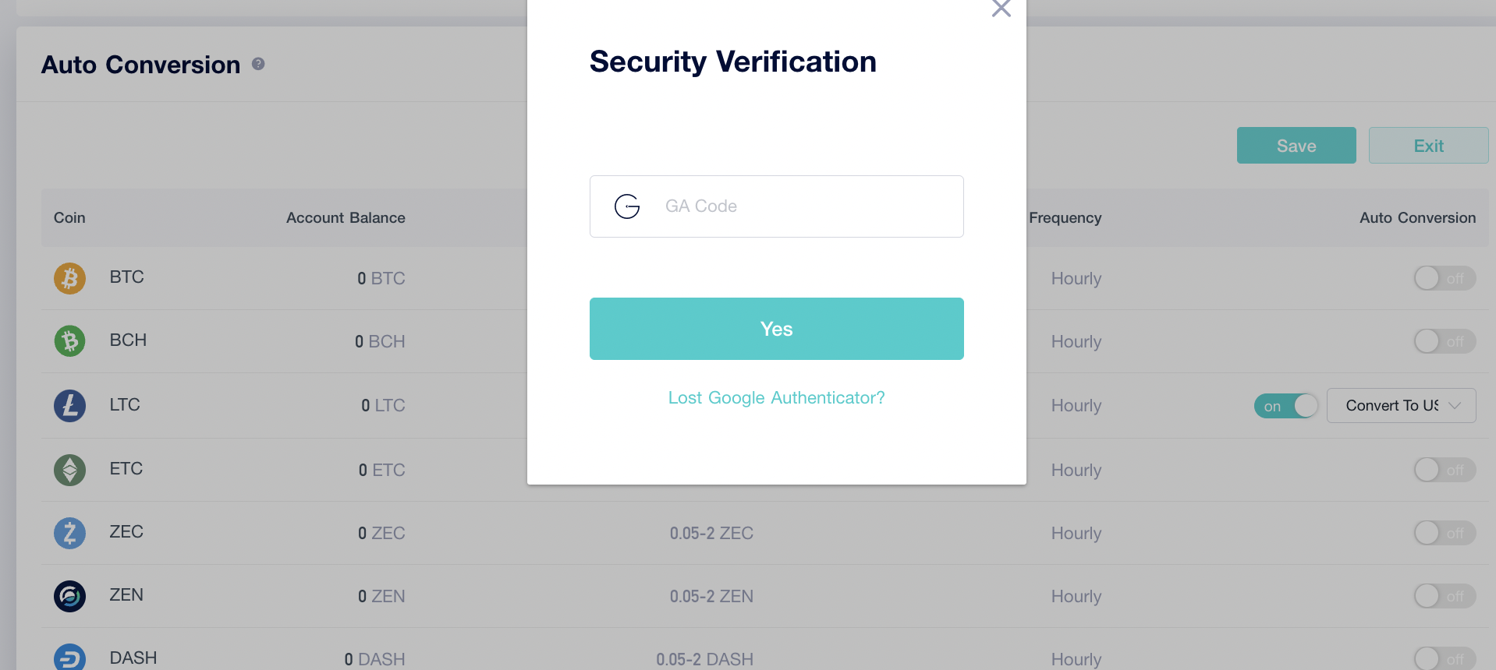Click the Google Authenticator G icon

[x=627, y=206]
